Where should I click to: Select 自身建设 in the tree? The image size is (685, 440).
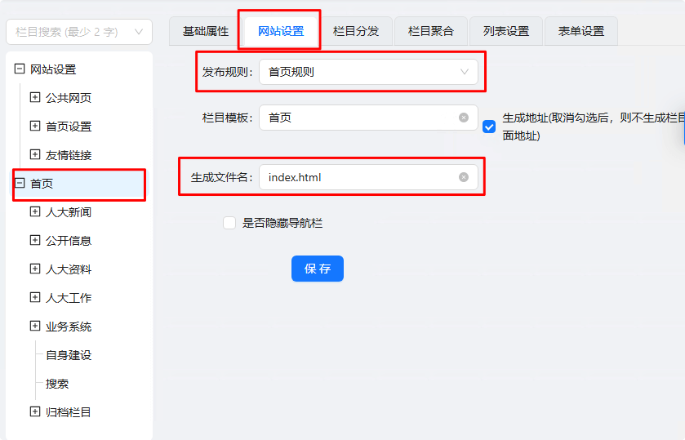[69, 355]
